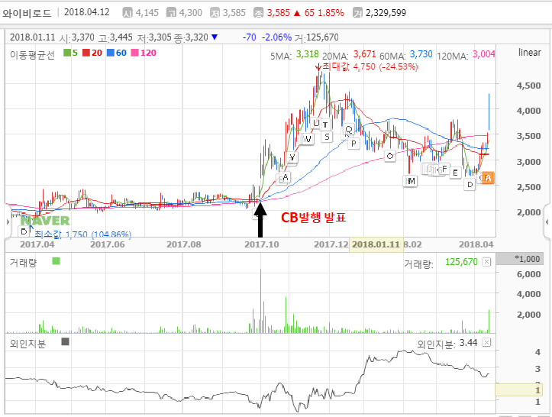This screenshot has height=417, width=552.
Task: Click the volume readout 125,670 in volume panel
Action: [x=461, y=262]
